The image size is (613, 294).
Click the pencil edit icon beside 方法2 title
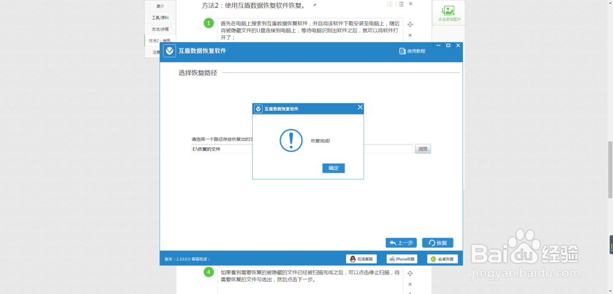pyautogui.click(x=314, y=5)
